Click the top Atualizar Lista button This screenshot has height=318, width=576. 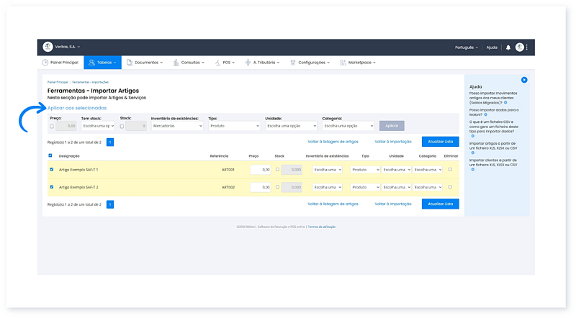coord(440,142)
